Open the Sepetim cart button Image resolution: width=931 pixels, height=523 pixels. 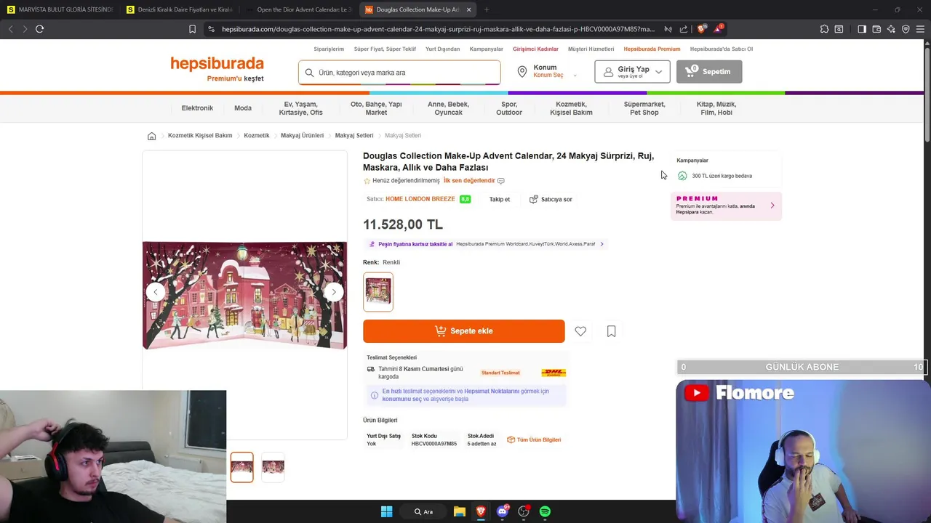coord(709,71)
